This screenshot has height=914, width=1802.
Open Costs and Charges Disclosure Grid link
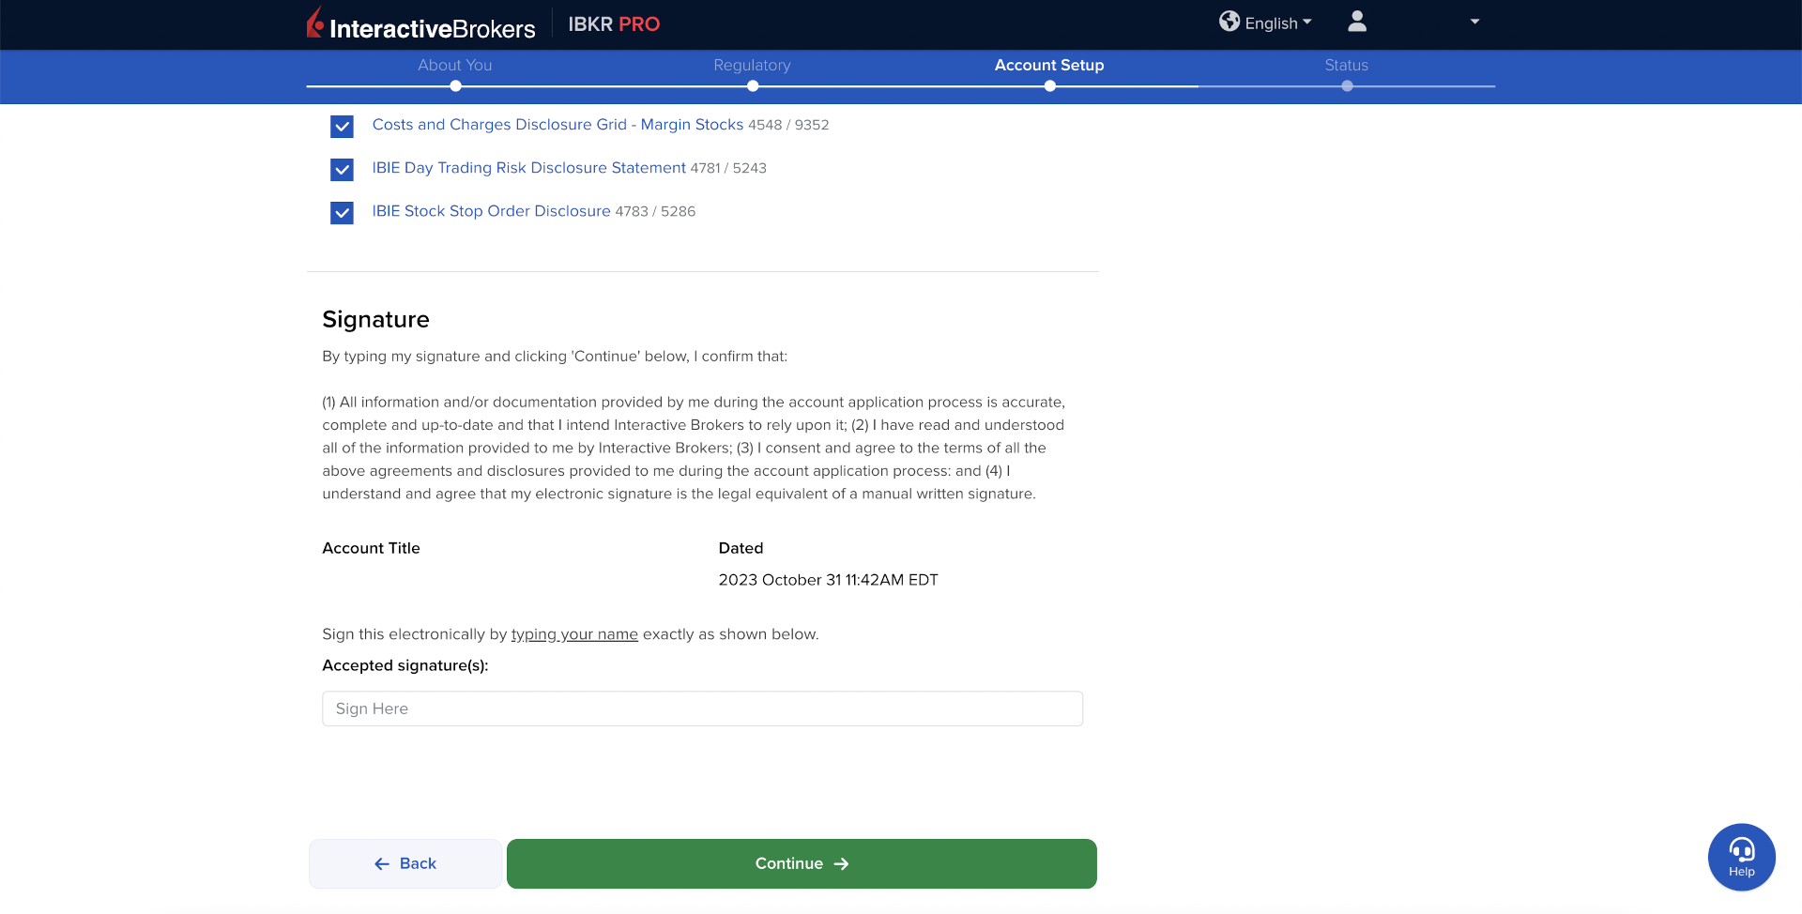coord(557,125)
